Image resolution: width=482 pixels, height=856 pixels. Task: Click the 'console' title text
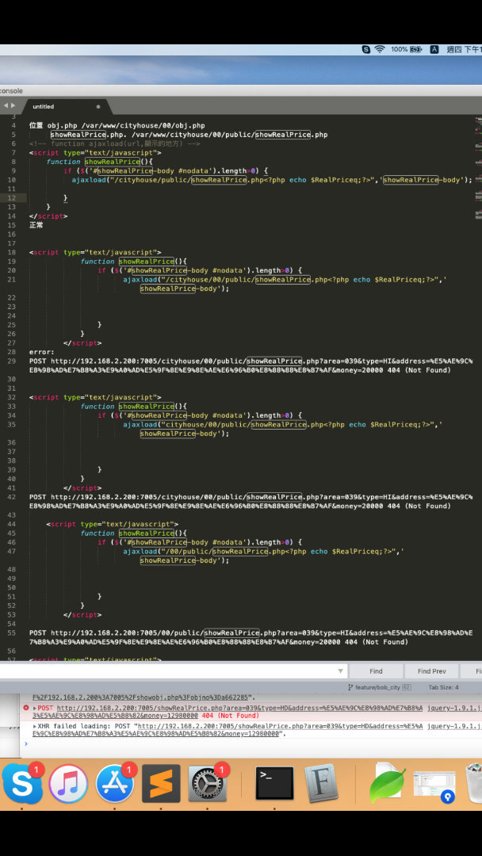point(11,90)
